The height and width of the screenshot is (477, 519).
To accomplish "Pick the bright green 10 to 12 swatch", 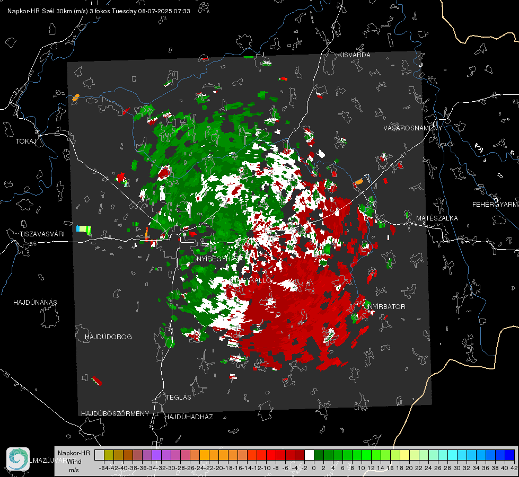I will (x=367, y=455).
